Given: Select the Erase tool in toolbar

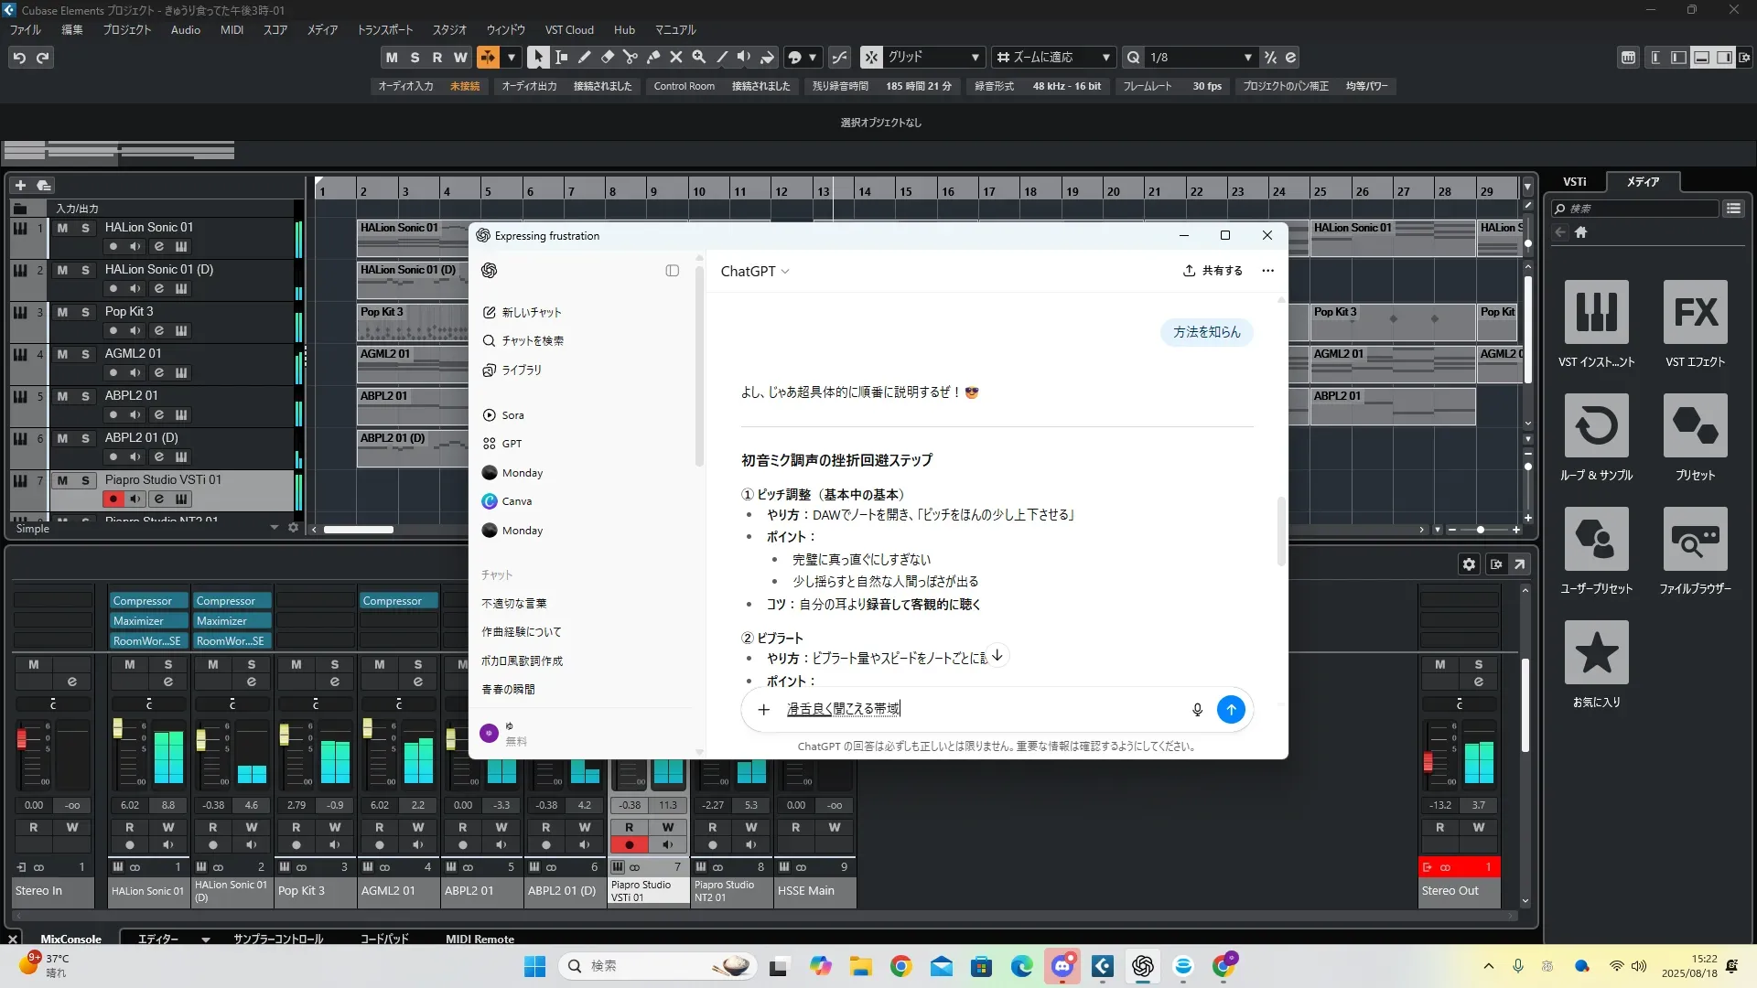Looking at the screenshot, I should tap(607, 57).
